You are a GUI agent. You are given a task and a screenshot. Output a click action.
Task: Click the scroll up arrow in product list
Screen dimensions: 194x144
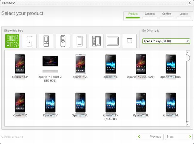click(188, 53)
